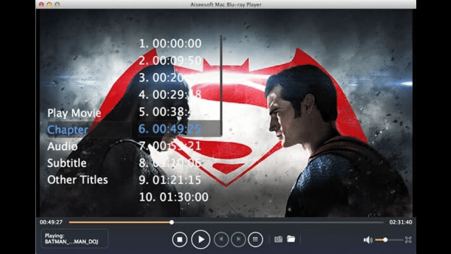
Task: Skip to the next chapter
Action: (x=238, y=239)
